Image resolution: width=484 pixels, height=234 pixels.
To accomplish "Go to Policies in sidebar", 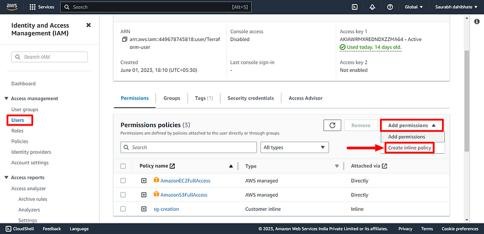I will click(20, 142).
